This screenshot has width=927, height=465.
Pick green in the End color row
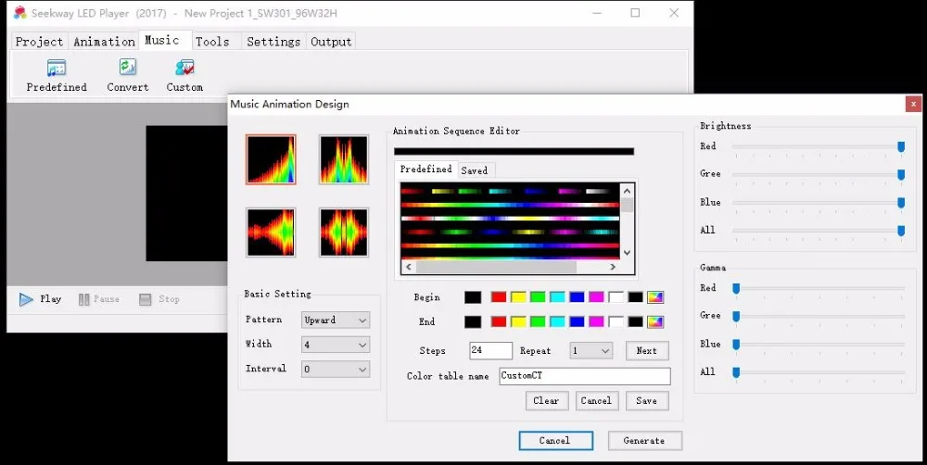point(538,322)
